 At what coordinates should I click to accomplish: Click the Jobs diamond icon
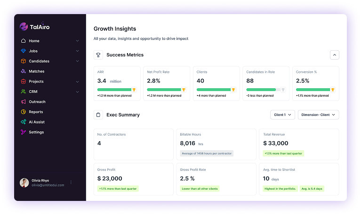pyautogui.click(x=24, y=51)
